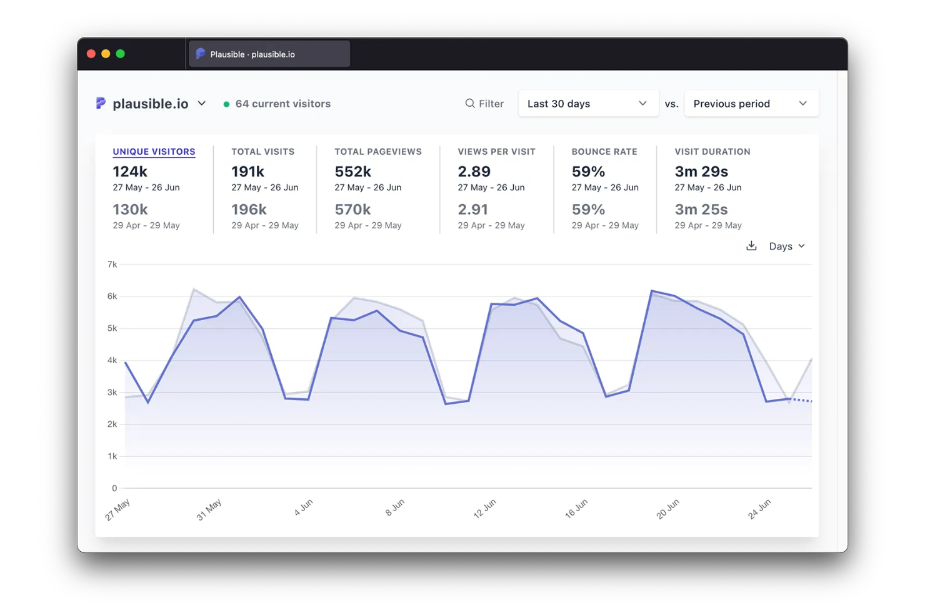Click the 24 Jun x-axis label
The height and width of the screenshot is (616, 925).
[x=759, y=509]
